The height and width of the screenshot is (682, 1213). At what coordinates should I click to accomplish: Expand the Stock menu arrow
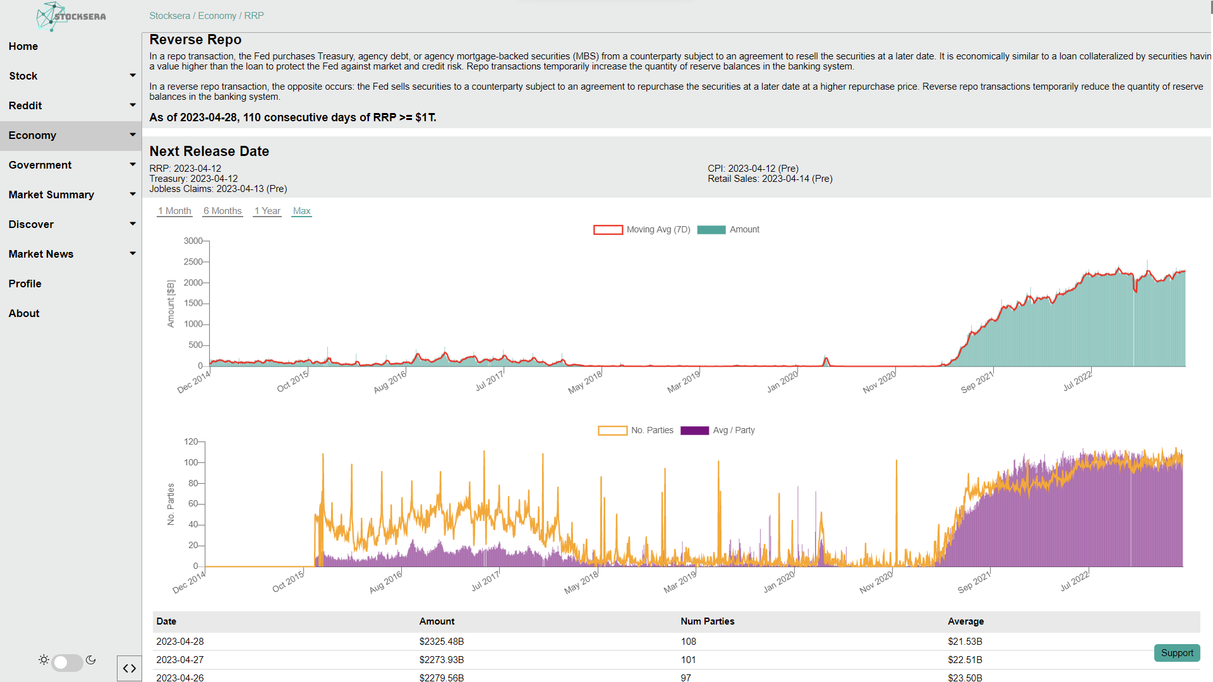(x=133, y=76)
